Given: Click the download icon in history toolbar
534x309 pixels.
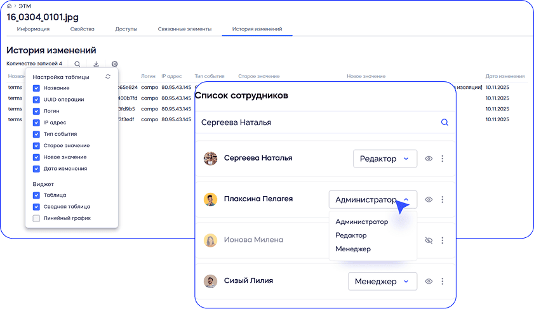Looking at the screenshot, I should 96,63.
